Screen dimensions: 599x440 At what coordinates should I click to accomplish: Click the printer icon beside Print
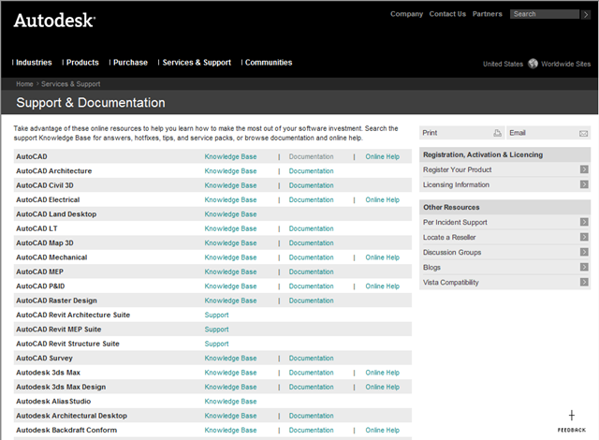click(497, 134)
